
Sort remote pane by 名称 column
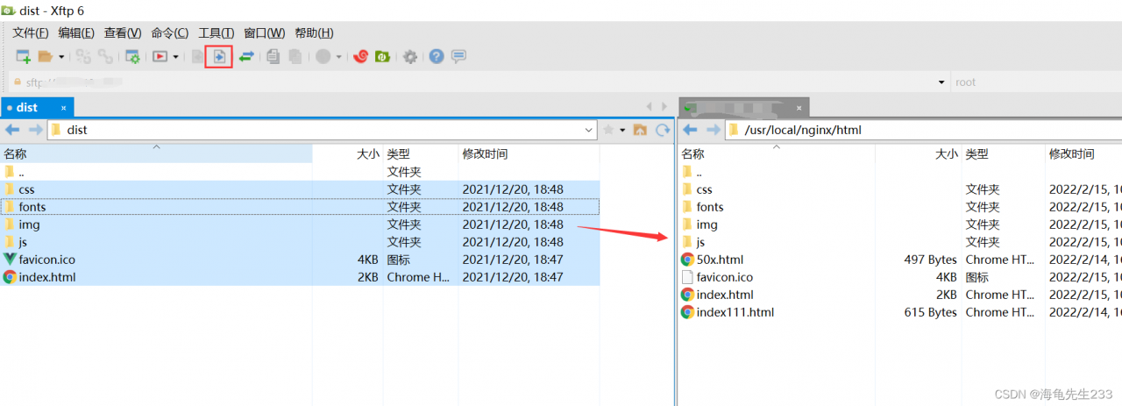point(777,153)
